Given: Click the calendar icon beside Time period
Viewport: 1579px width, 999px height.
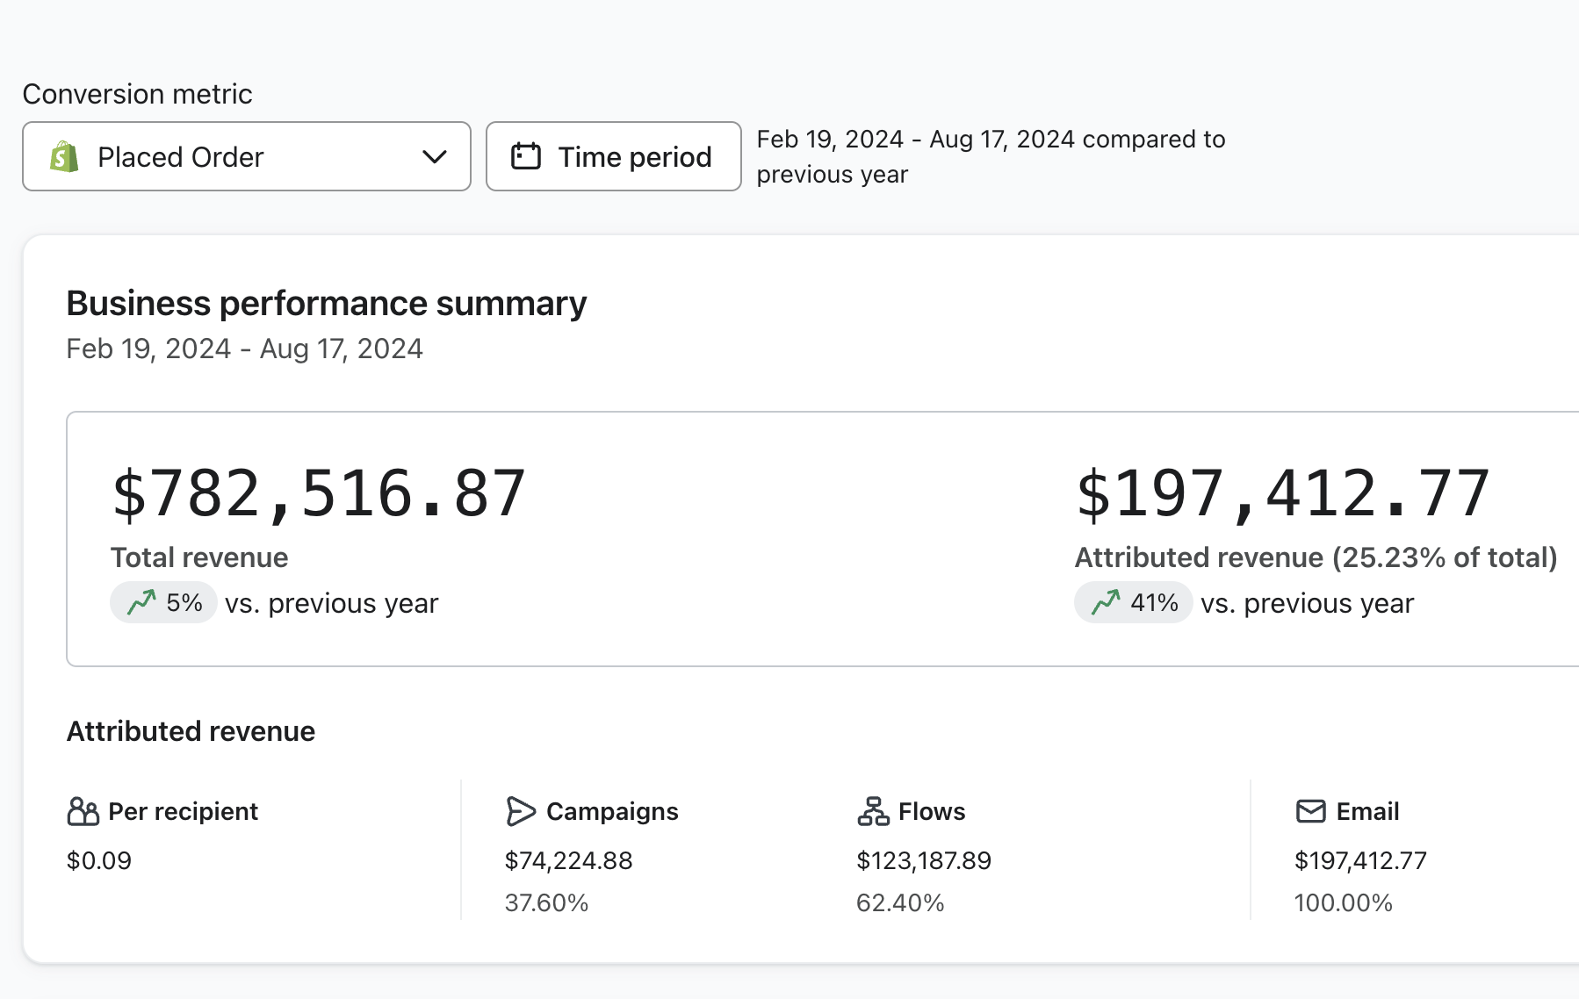Looking at the screenshot, I should (x=525, y=156).
